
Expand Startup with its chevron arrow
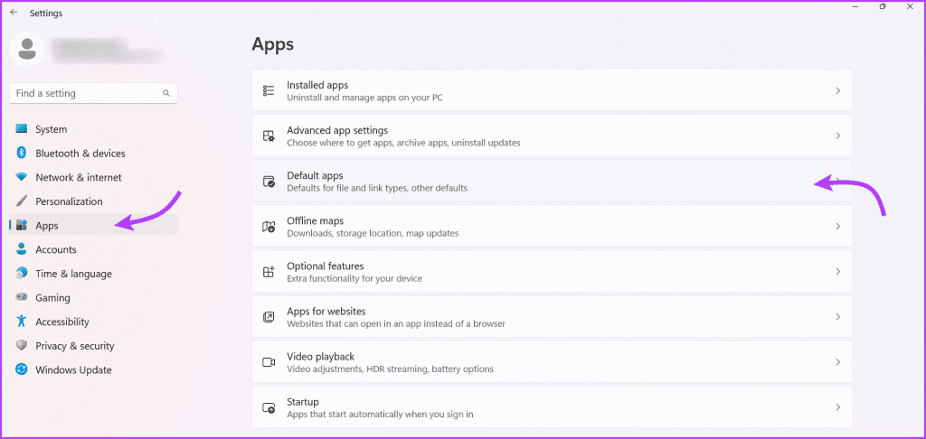click(838, 407)
